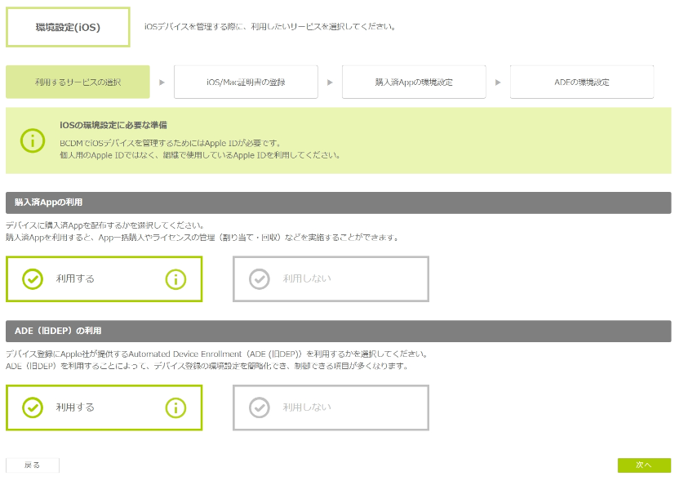Click the gray checkmark on ADE 利用しない
Image resolution: width=675 pixels, height=481 pixels.
259,408
